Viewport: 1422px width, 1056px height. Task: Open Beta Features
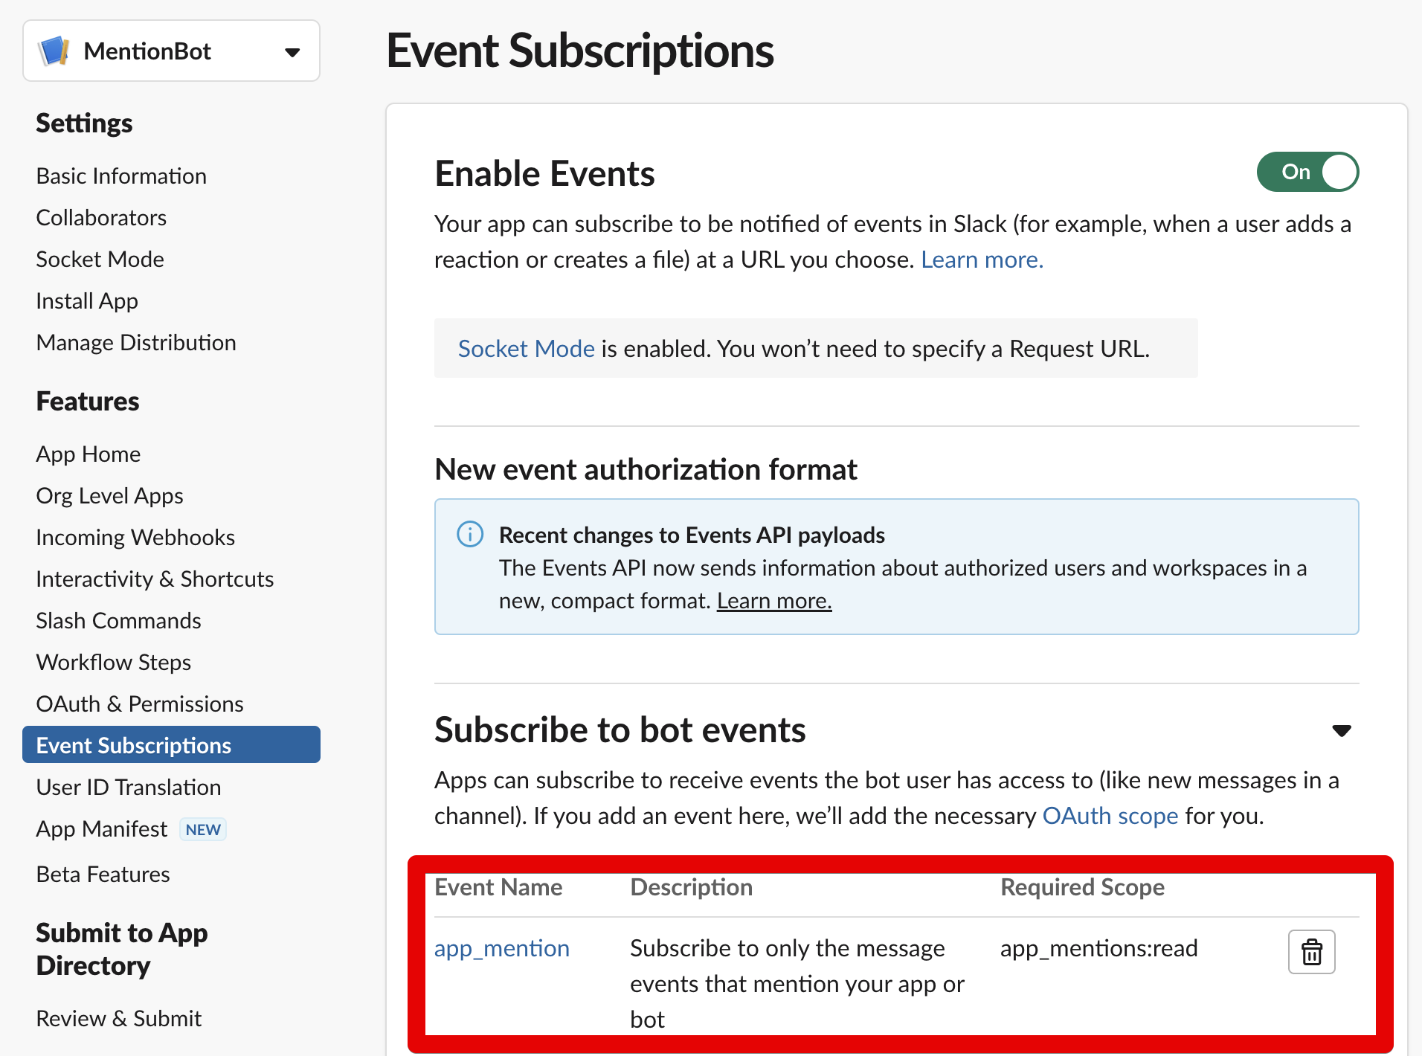pyautogui.click(x=103, y=875)
